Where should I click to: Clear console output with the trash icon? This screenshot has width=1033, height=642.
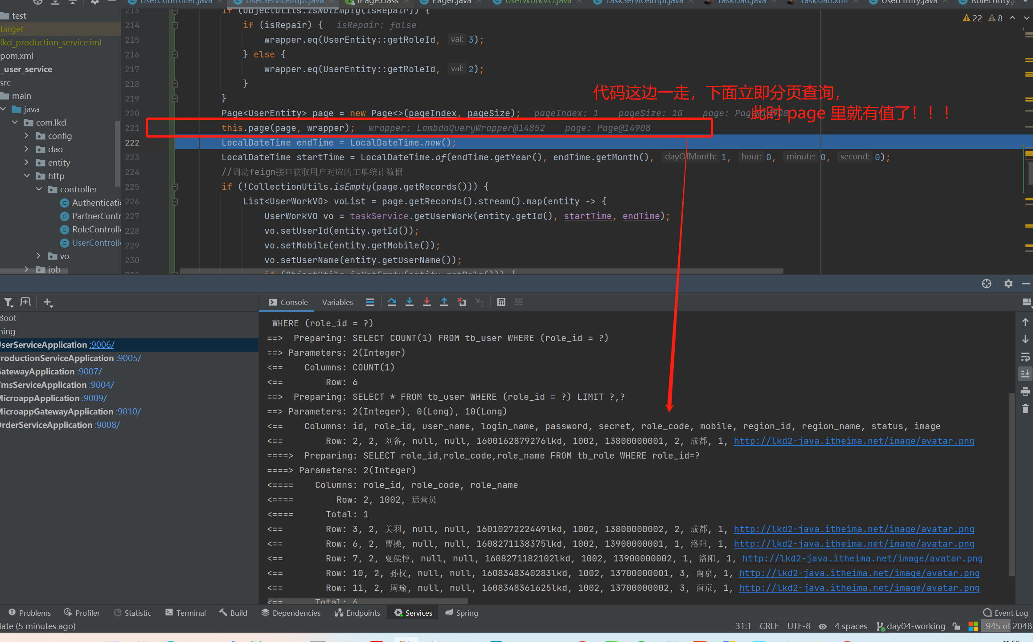coord(1026,408)
